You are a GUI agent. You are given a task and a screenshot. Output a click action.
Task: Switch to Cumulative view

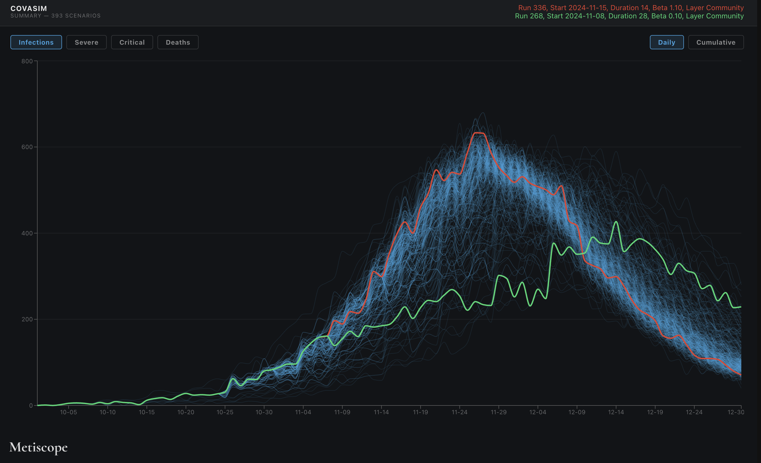click(x=716, y=42)
